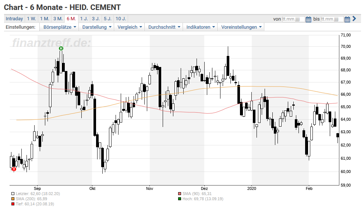The width and height of the screenshot is (364, 212).
Task: Open the Voreinstellungen dropdown
Action: coord(241,27)
